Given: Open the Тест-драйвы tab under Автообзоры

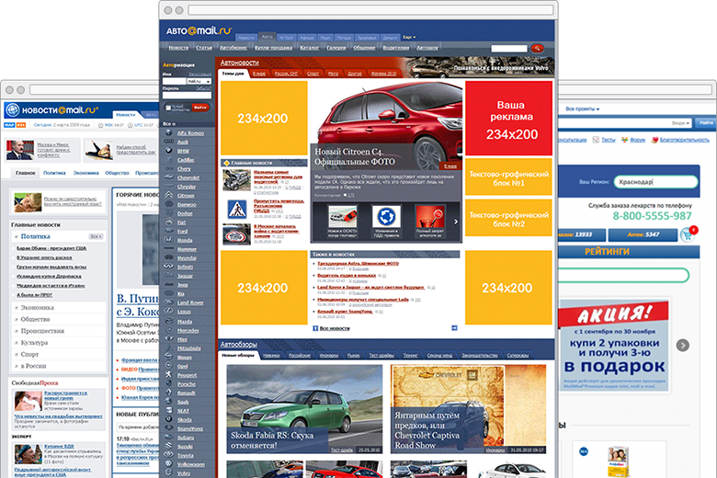Looking at the screenshot, I should point(381,355).
